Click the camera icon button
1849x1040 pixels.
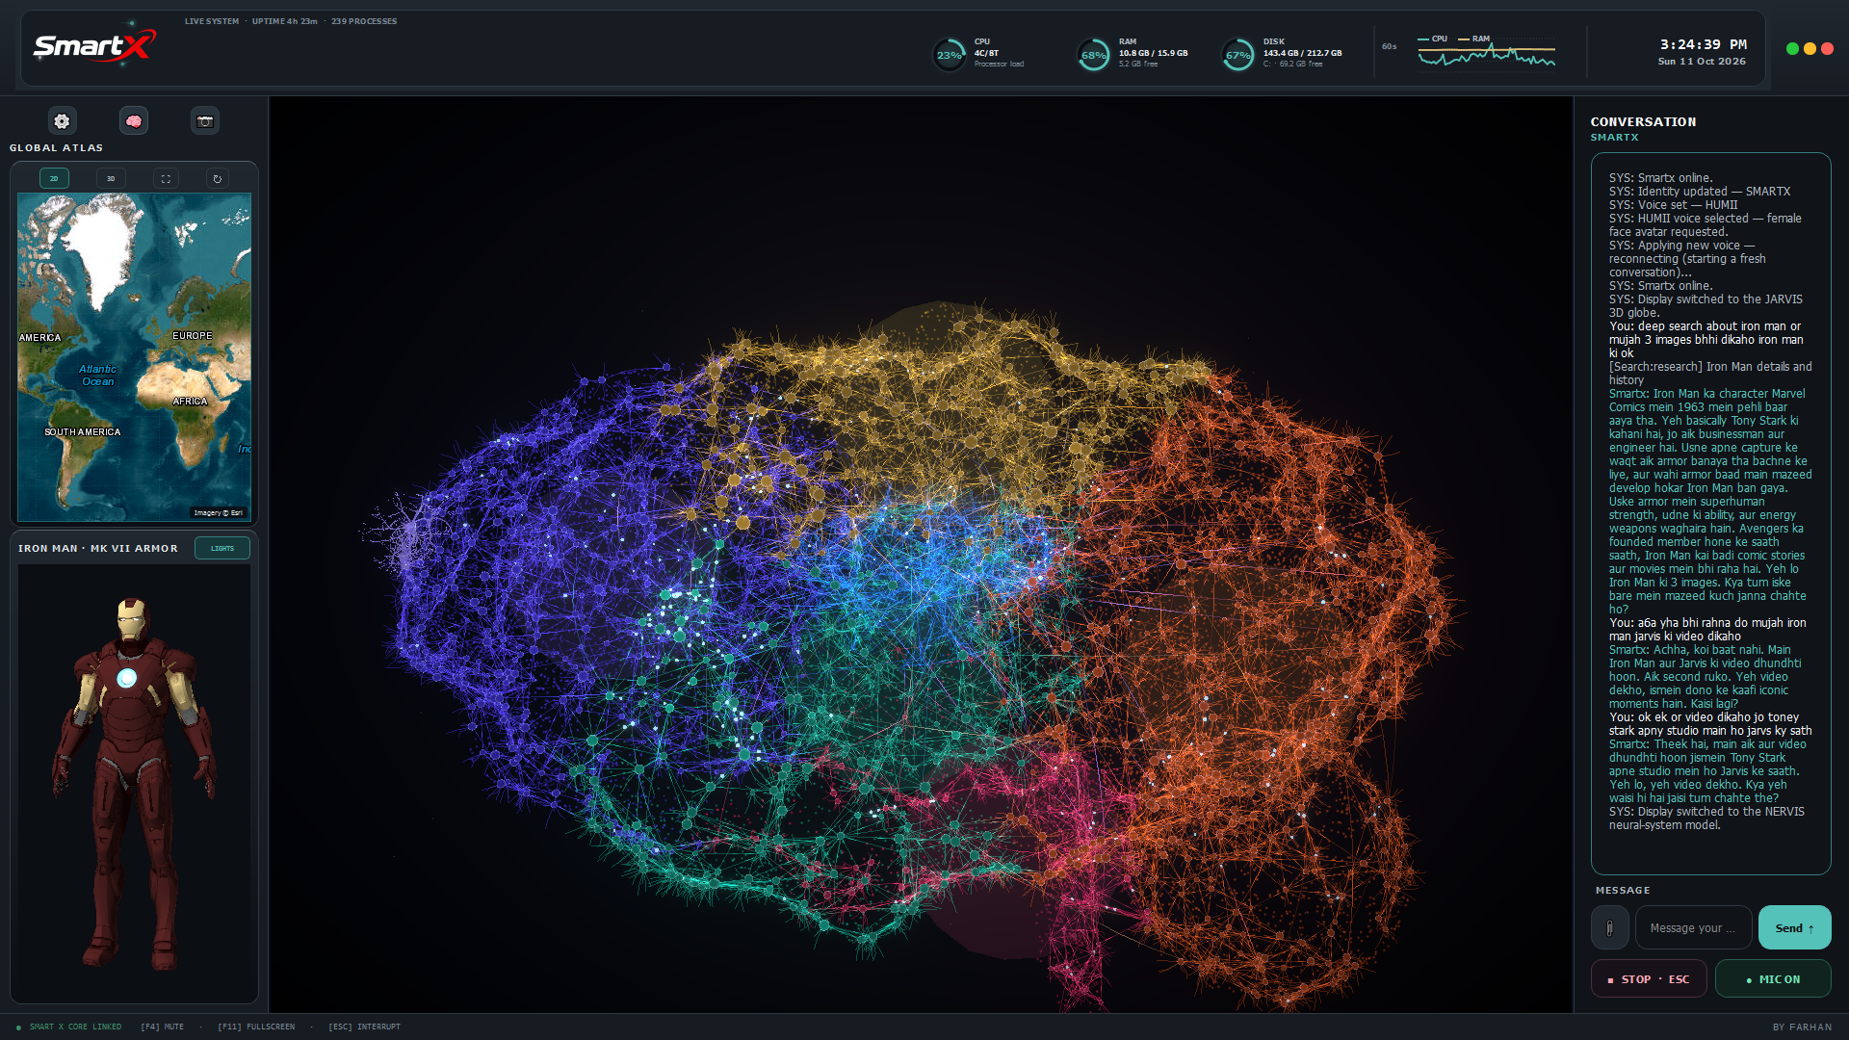(204, 121)
